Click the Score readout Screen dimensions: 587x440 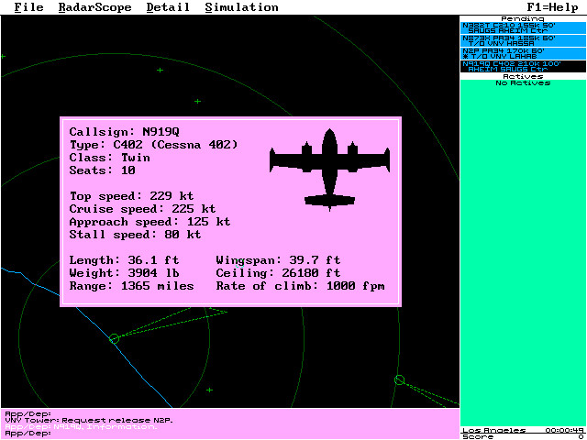coord(524,436)
